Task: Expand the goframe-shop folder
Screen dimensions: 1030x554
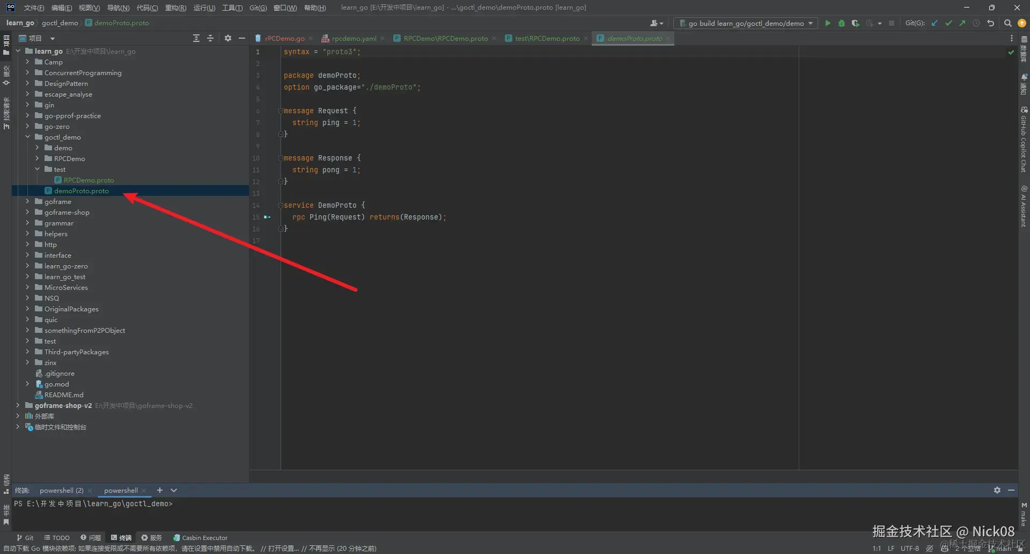Action: pyautogui.click(x=27, y=213)
